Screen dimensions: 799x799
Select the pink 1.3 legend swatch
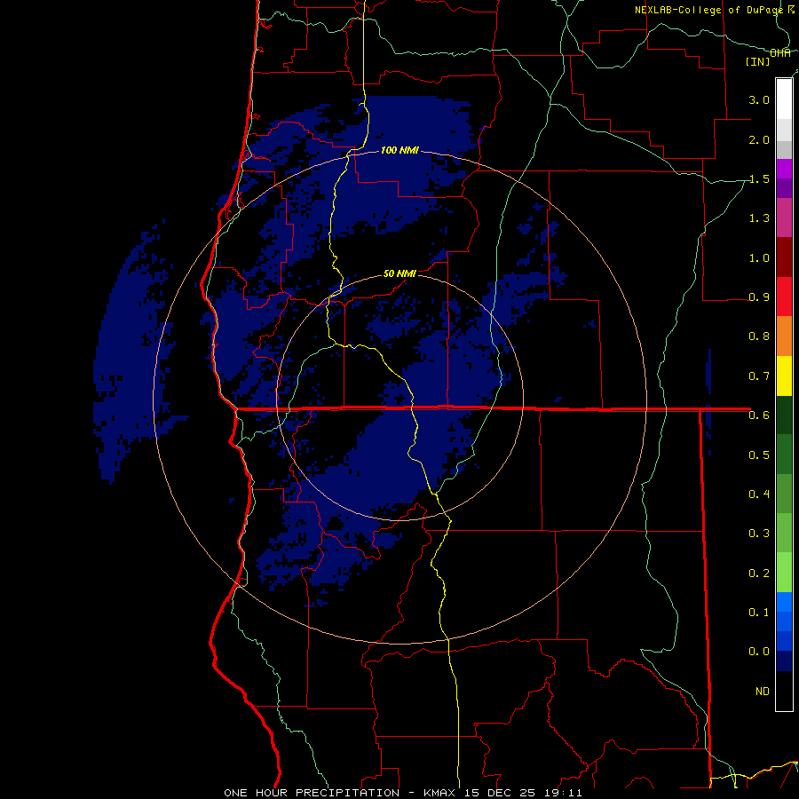pos(784,218)
